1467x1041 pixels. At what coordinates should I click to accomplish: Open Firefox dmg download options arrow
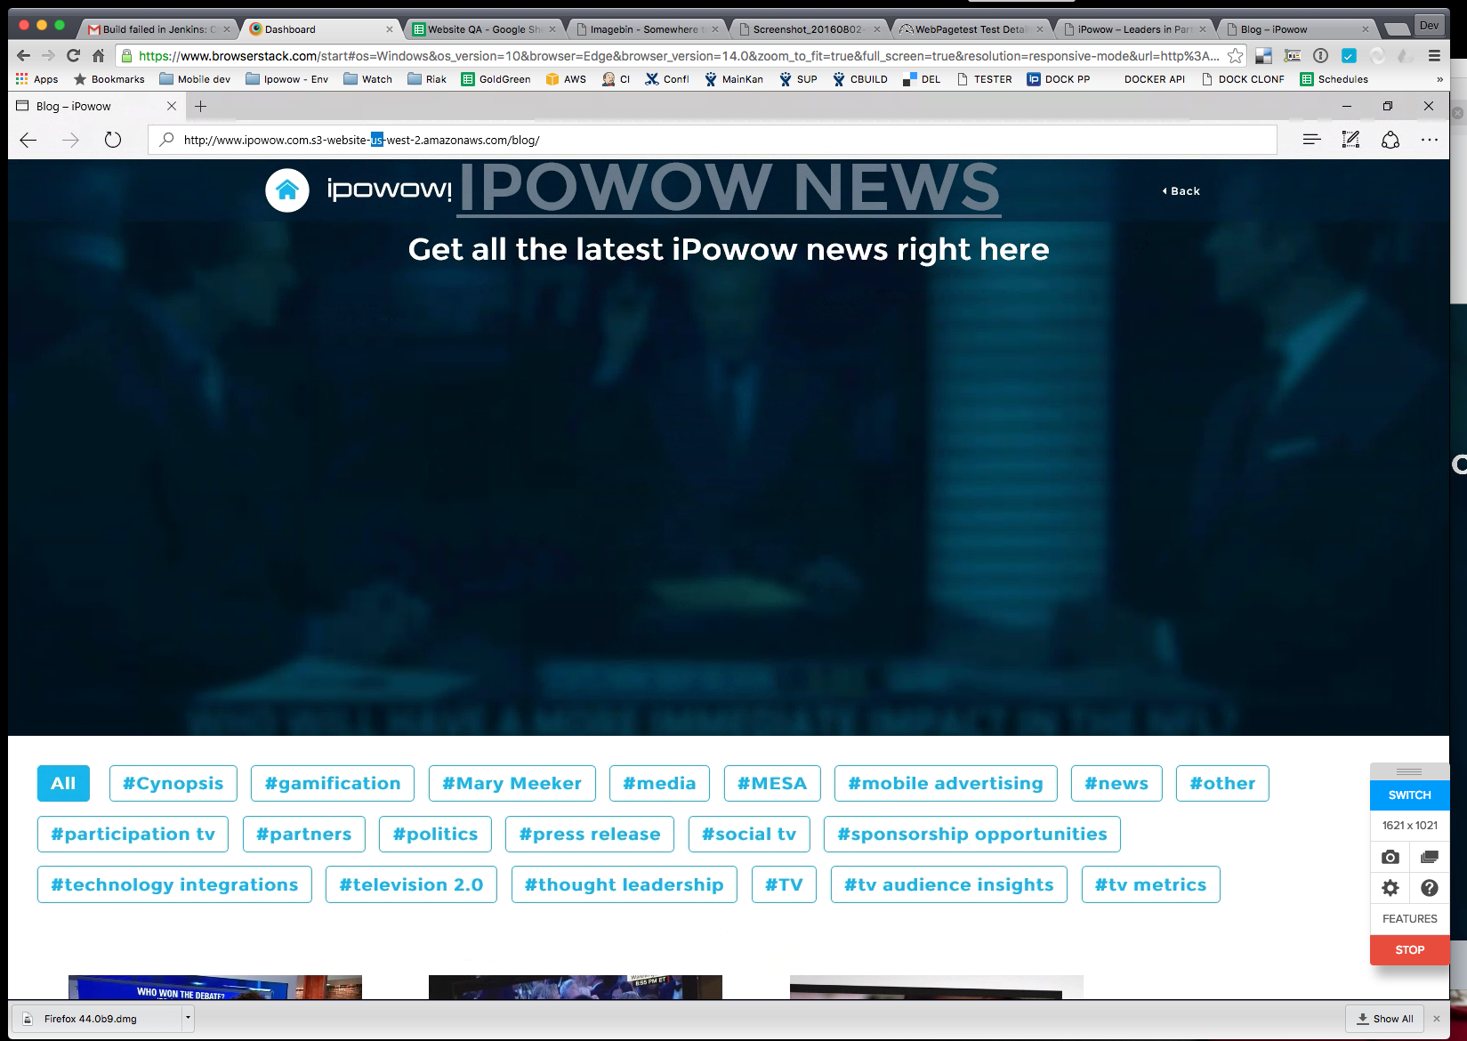click(188, 1018)
